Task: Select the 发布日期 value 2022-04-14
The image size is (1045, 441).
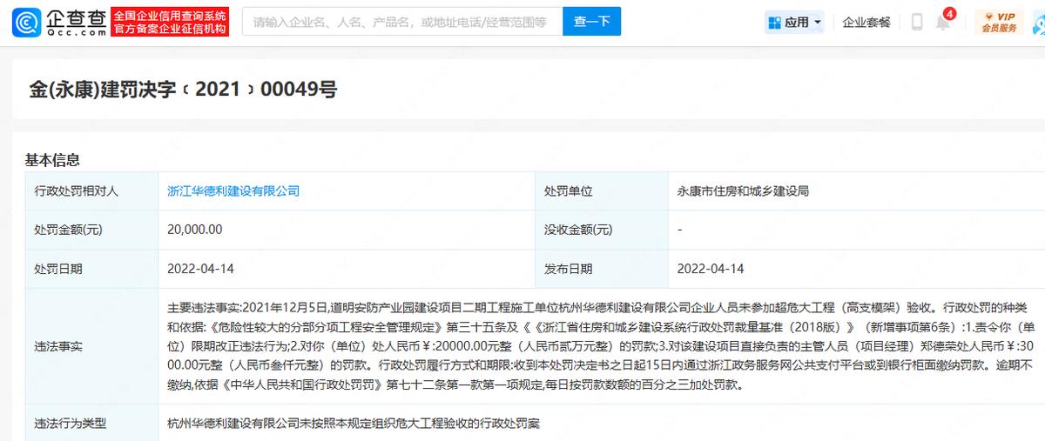Action: click(710, 269)
